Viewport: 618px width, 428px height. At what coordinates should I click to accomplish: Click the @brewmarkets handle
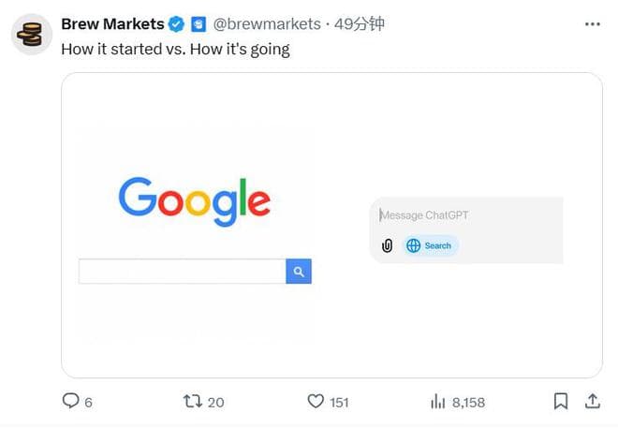268,23
